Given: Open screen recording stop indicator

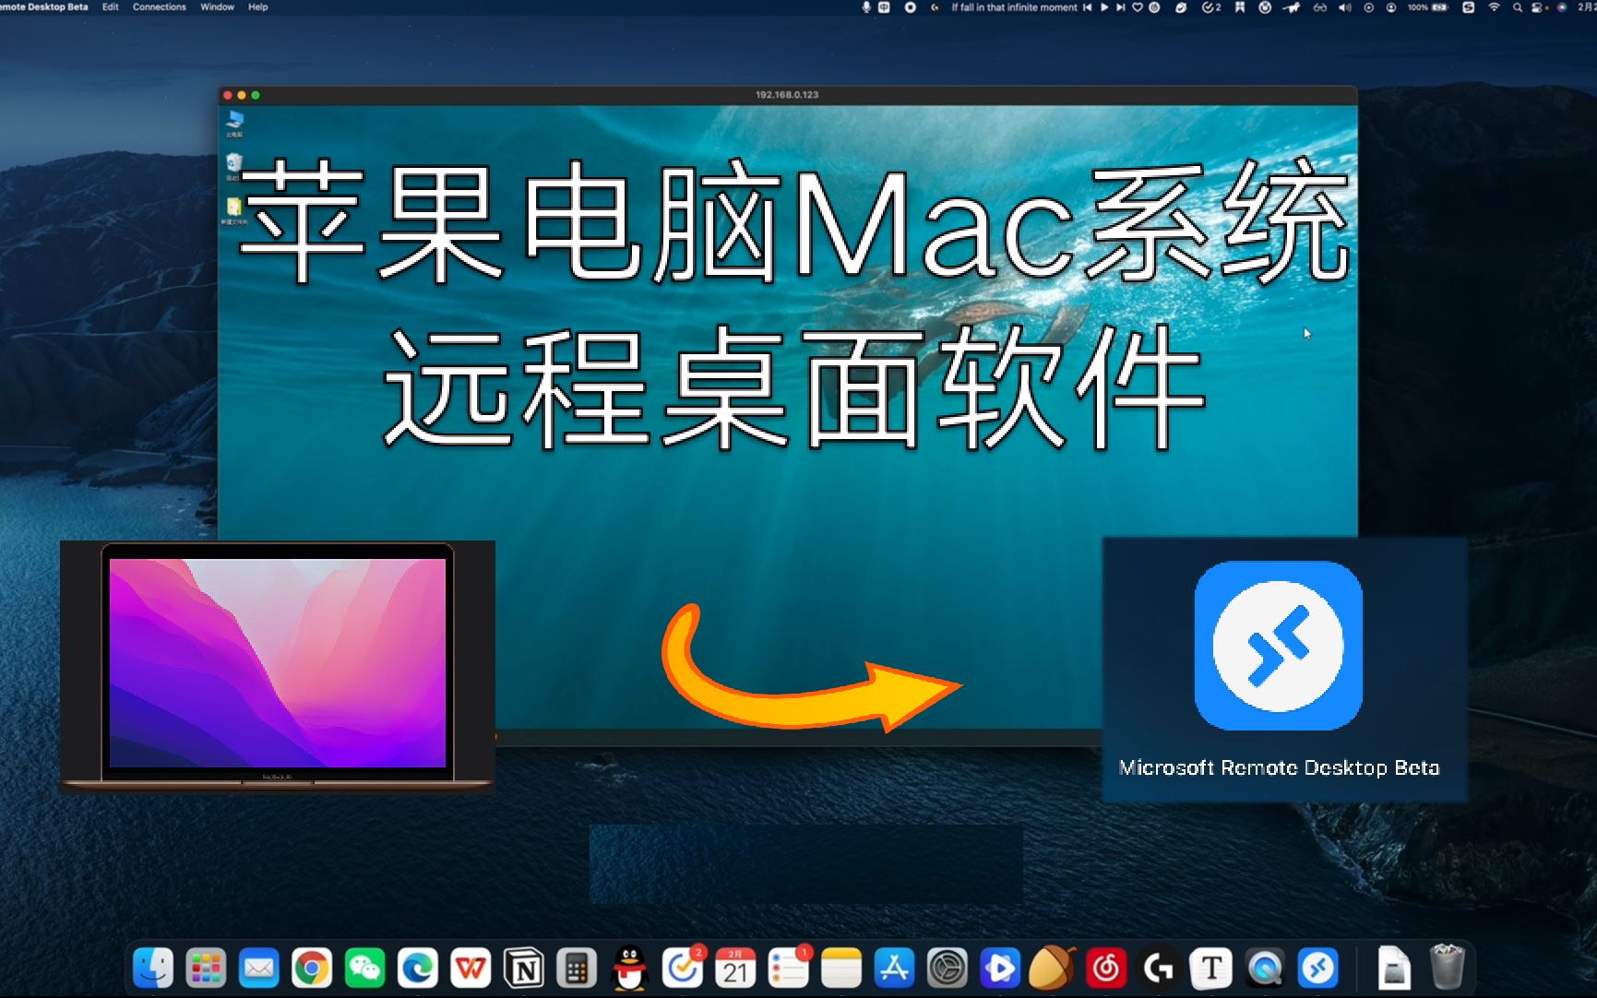Looking at the screenshot, I should pyautogui.click(x=910, y=7).
